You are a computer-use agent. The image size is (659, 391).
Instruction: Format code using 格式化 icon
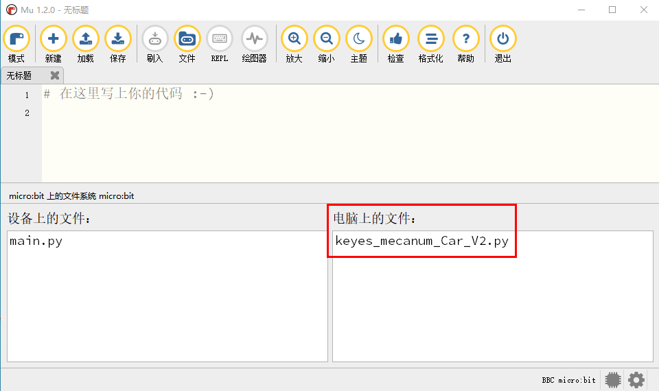pos(431,44)
